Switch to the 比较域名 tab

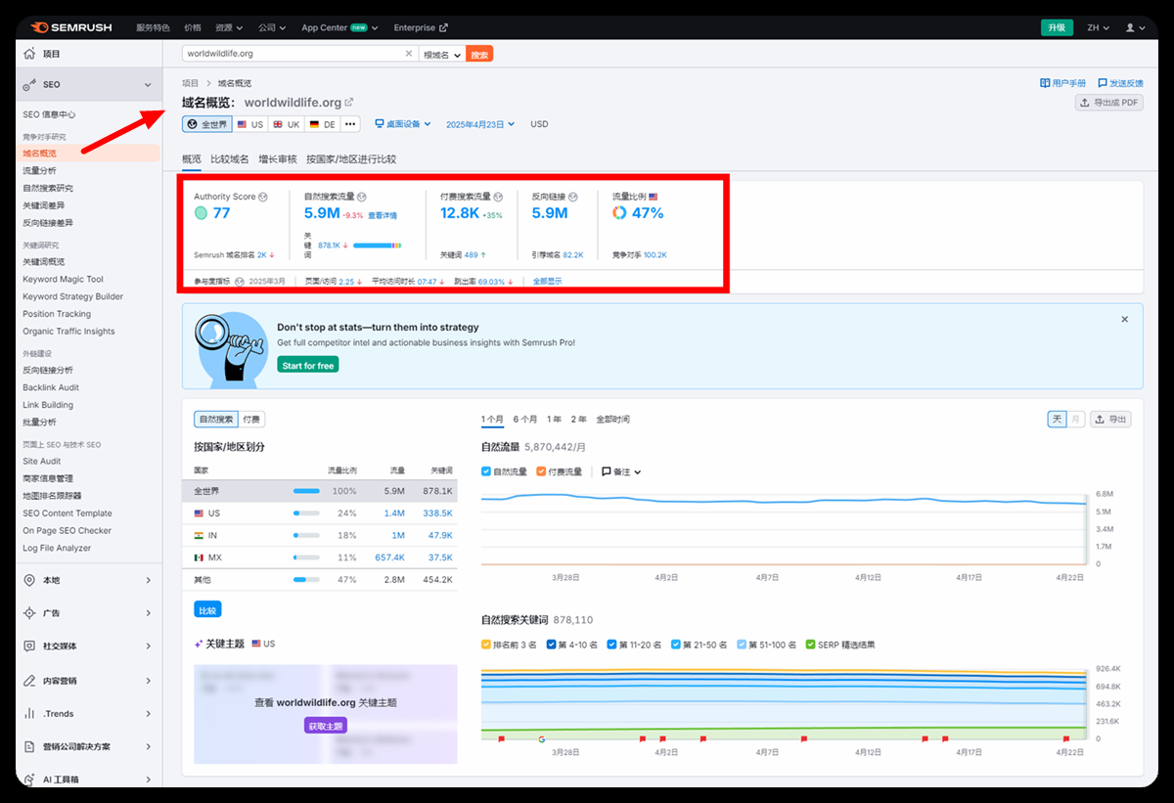click(x=230, y=158)
